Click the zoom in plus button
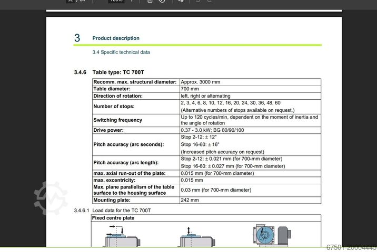377x252 pixels. tap(132, 2)
